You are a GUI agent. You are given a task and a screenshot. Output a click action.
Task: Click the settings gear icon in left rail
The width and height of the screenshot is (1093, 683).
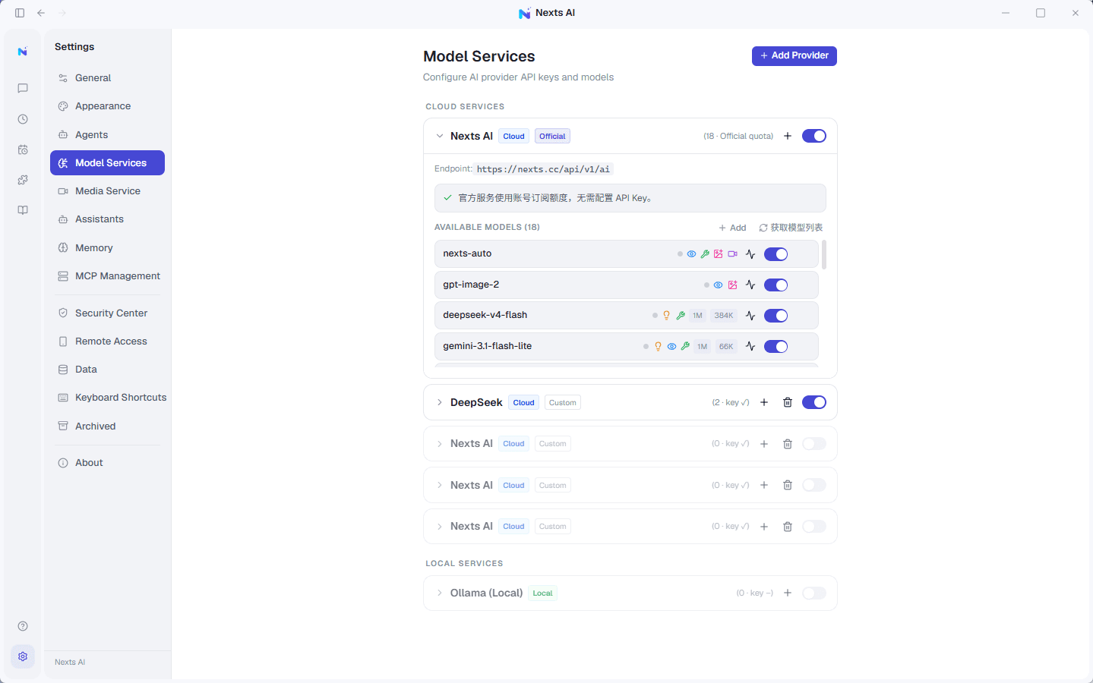(23, 656)
